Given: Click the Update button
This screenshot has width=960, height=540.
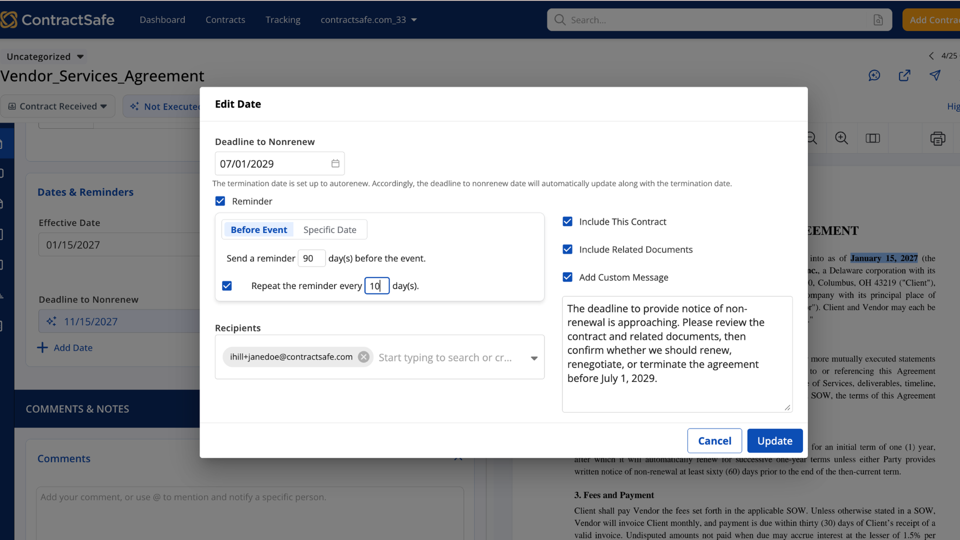Looking at the screenshot, I should [x=774, y=440].
